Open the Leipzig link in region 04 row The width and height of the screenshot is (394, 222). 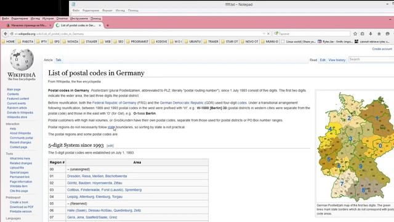[73, 197]
